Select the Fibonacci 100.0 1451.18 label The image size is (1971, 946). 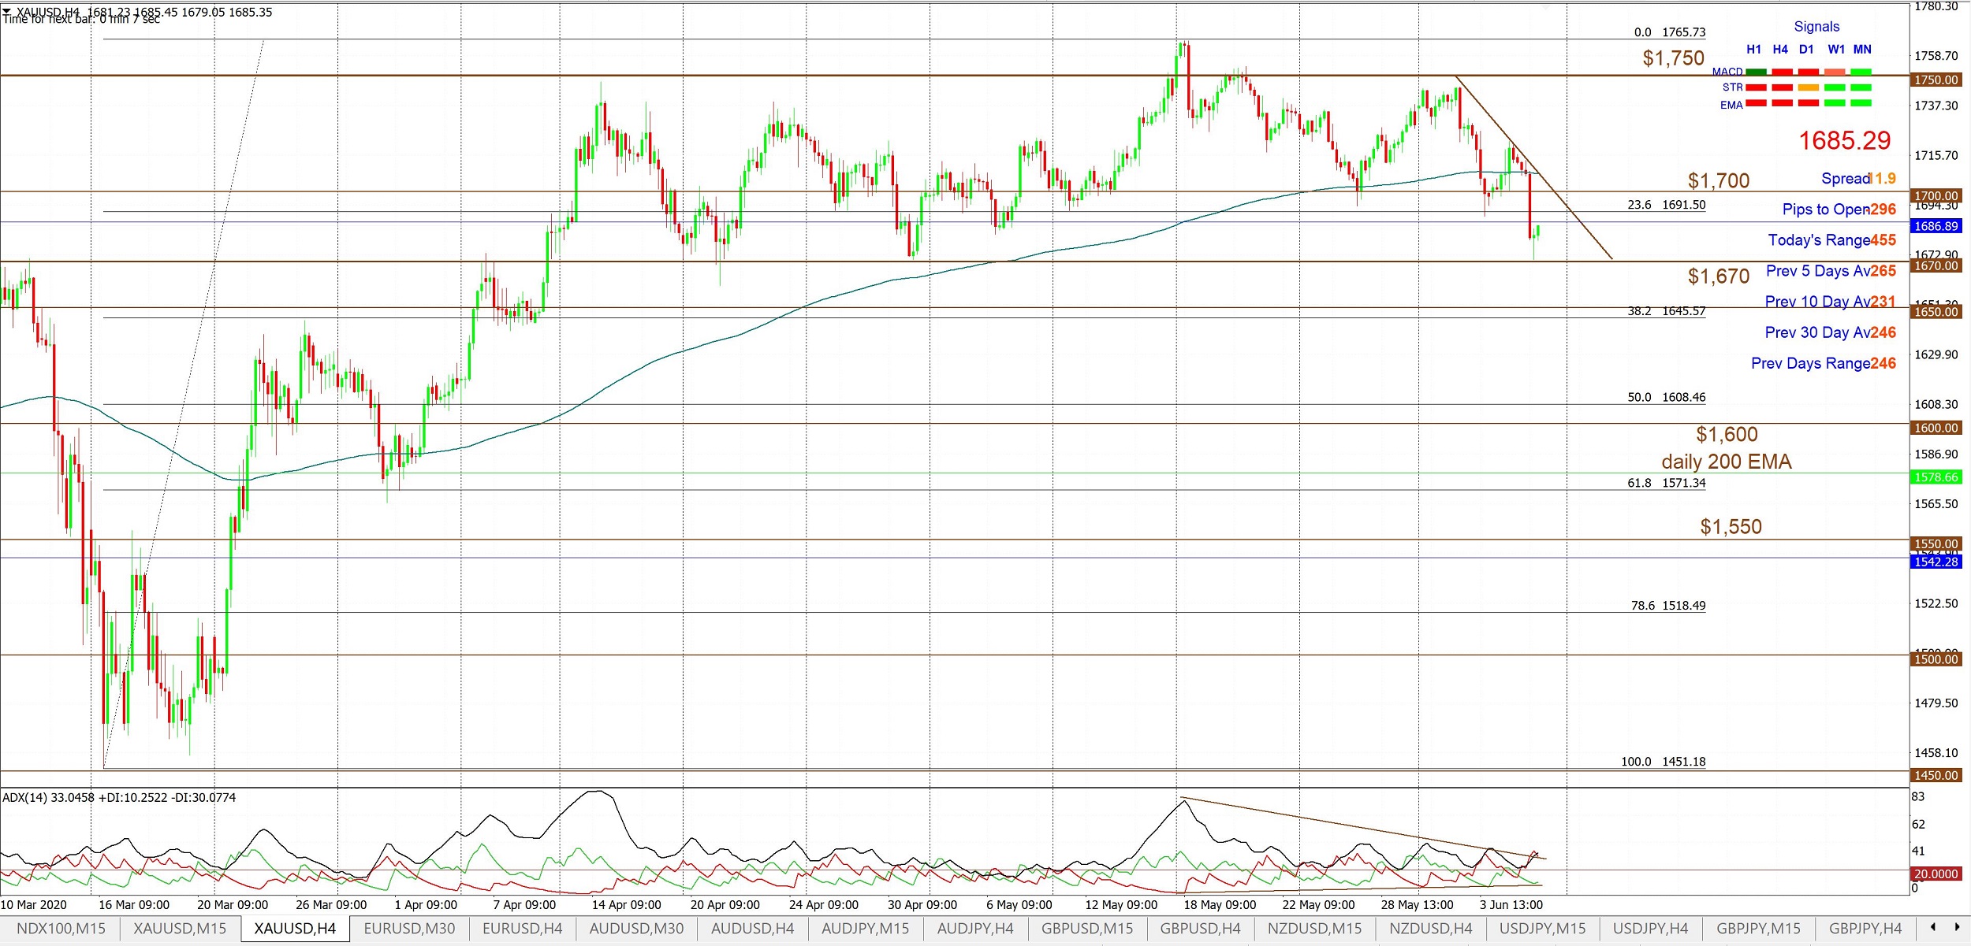(x=1664, y=762)
